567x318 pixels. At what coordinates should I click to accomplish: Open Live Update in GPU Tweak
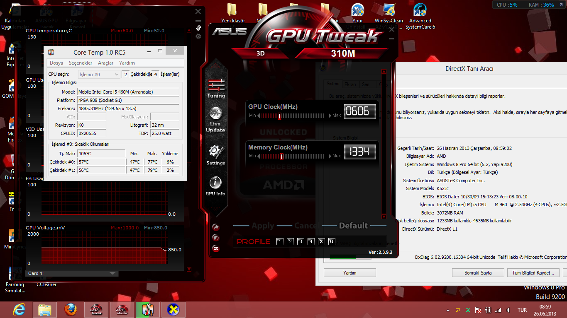pyautogui.click(x=215, y=119)
